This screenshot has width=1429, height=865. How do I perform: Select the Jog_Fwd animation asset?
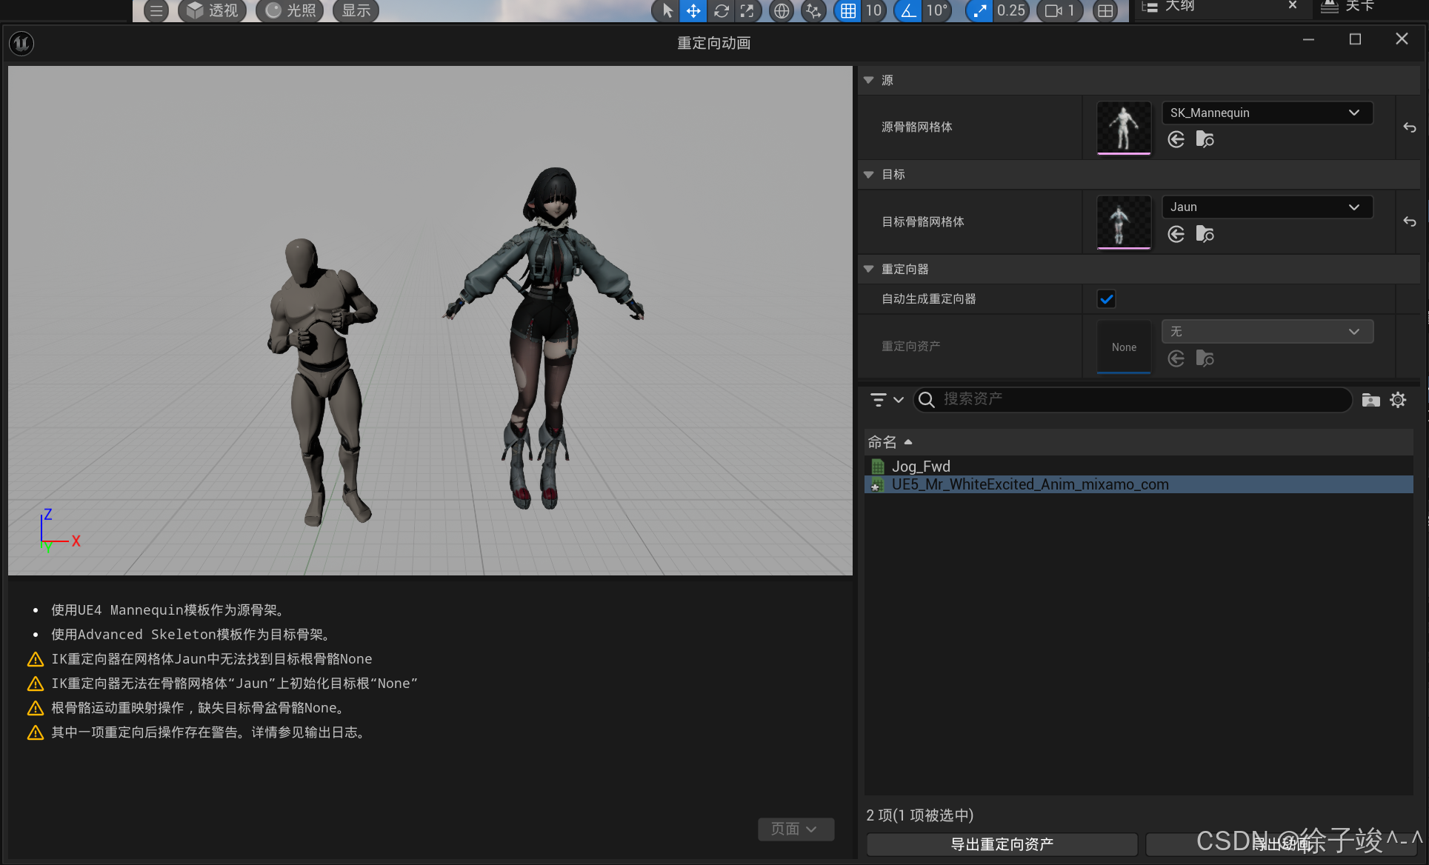(921, 467)
